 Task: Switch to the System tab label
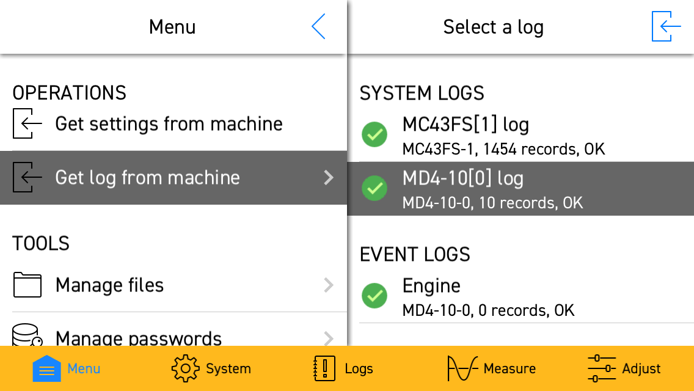228,368
